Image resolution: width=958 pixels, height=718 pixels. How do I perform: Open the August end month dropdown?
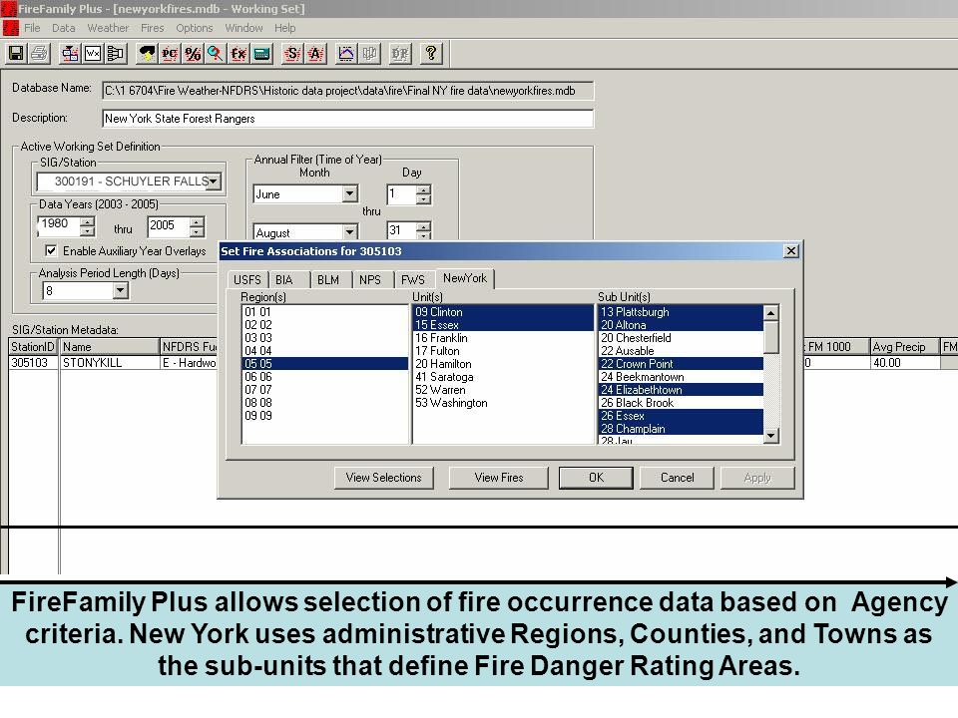pos(349,232)
